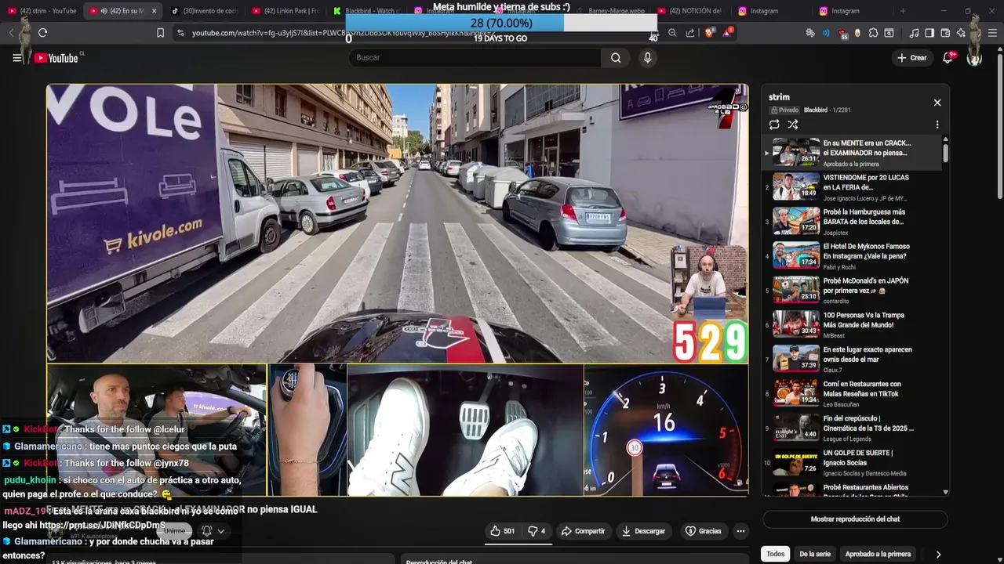Close the strim playlist panel

(x=937, y=103)
